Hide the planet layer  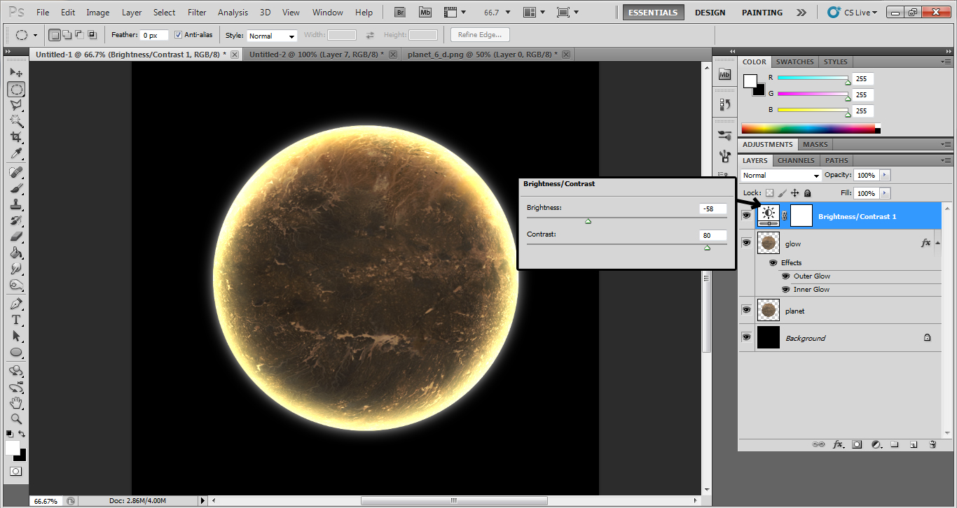746,310
